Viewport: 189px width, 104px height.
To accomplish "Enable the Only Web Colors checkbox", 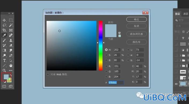I will 48,74.
